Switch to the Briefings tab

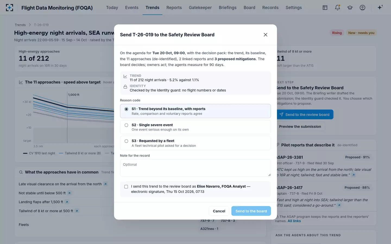pos(228,8)
